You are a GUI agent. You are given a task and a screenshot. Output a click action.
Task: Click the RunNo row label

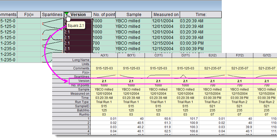(x=71, y=115)
